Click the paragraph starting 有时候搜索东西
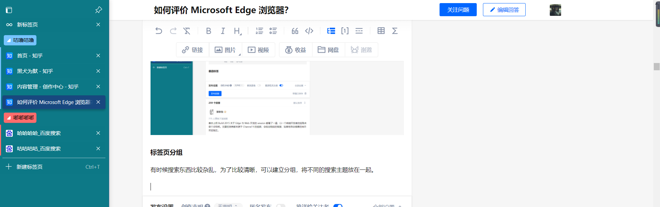Image resolution: width=660 pixels, height=207 pixels. point(263,170)
